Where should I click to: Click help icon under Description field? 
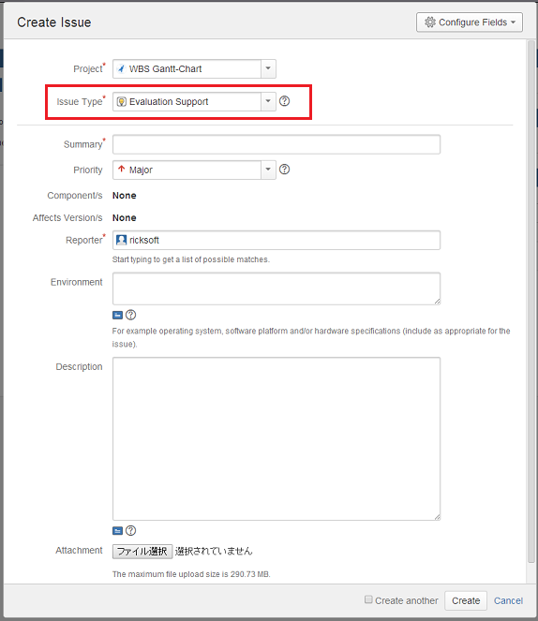130,531
